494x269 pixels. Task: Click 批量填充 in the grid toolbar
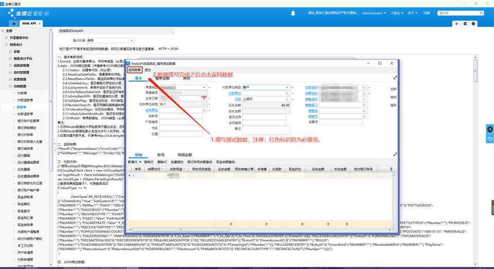[177, 162]
